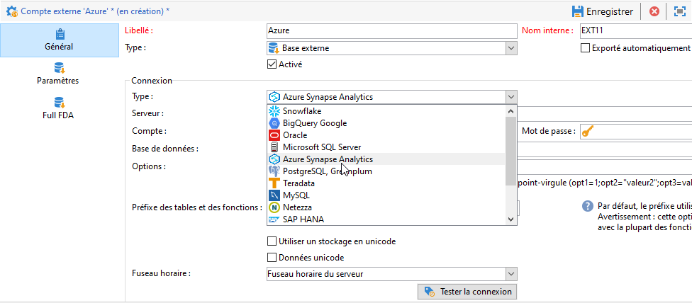Image resolution: width=692 pixels, height=303 pixels.
Task: Click the Tester la connexion button
Action: tap(467, 292)
